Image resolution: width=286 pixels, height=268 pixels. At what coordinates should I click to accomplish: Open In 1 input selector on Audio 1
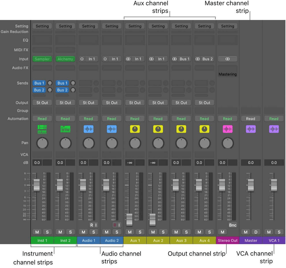click(x=92, y=59)
